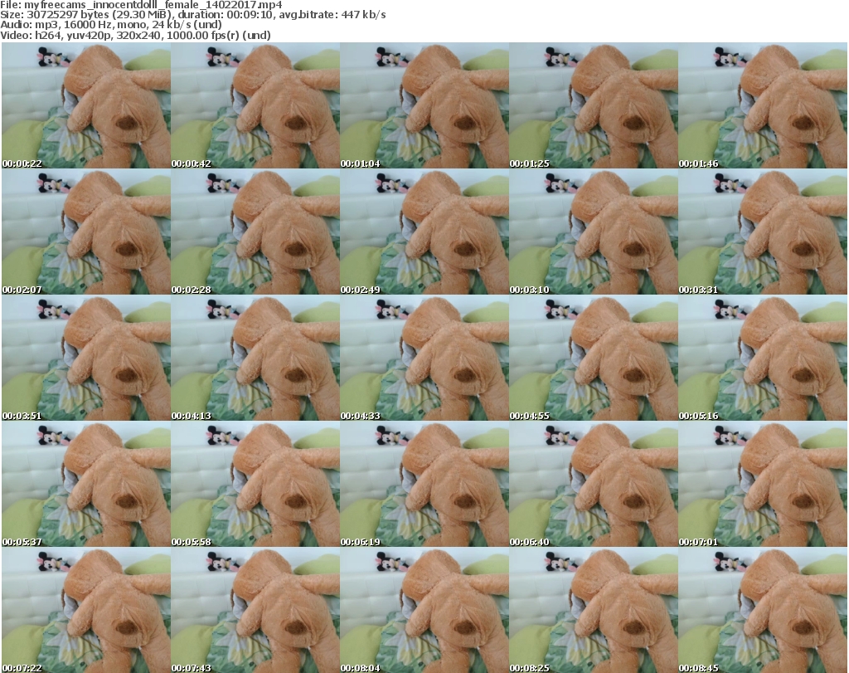849x673 pixels.
Task: Open the frame at 00:02:49
Action: click(424, 232)
